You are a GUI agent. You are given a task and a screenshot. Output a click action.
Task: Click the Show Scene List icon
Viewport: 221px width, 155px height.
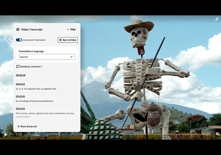pyautogui.click(x=19, y=126)
